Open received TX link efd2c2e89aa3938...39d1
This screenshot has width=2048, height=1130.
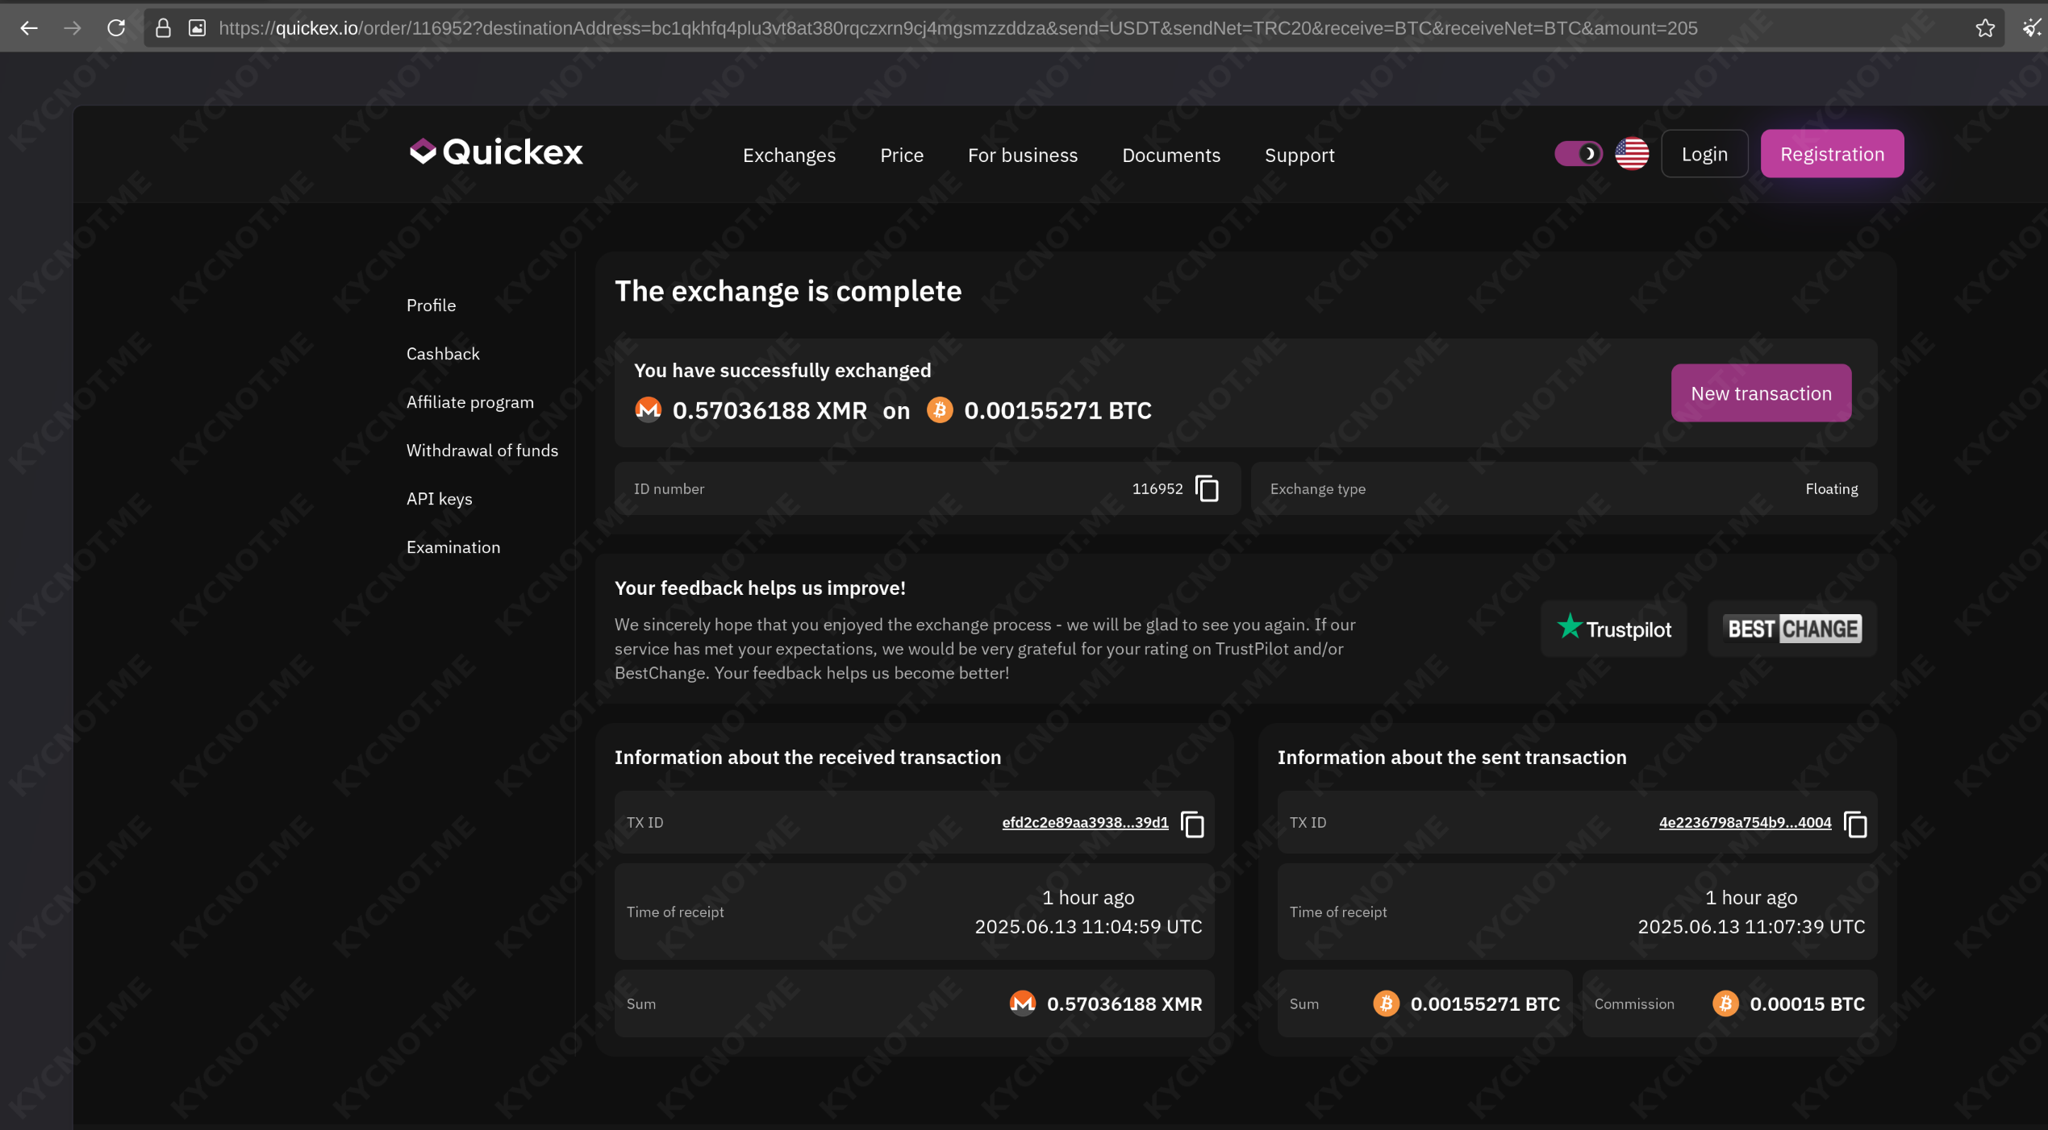1085,822
